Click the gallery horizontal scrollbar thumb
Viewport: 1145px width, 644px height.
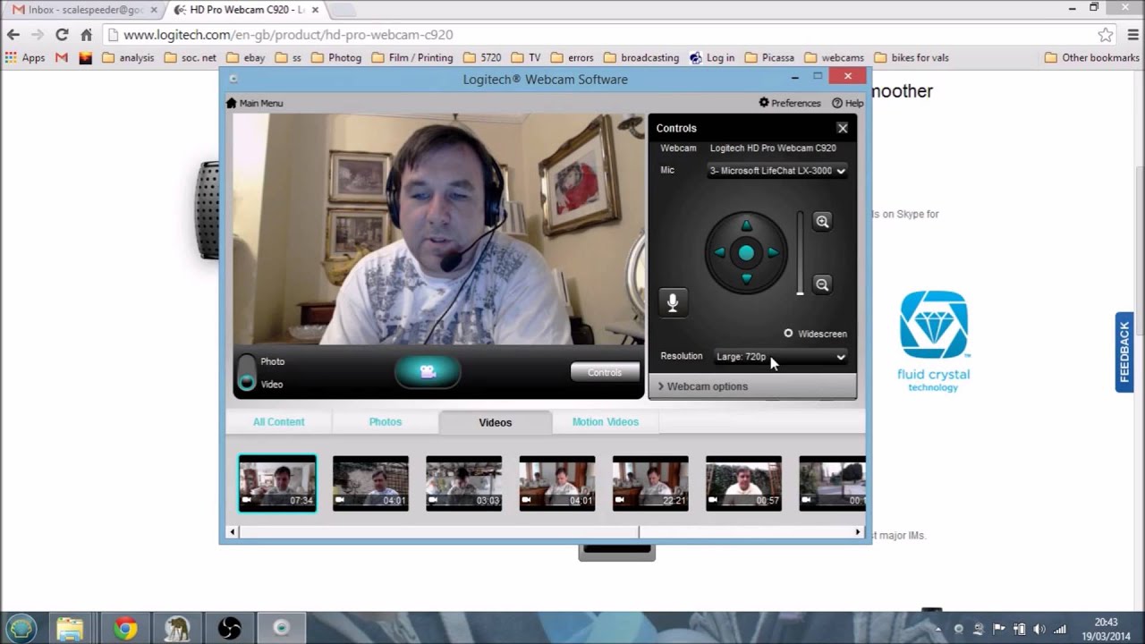pyautogui.click(x=439, y=532)
